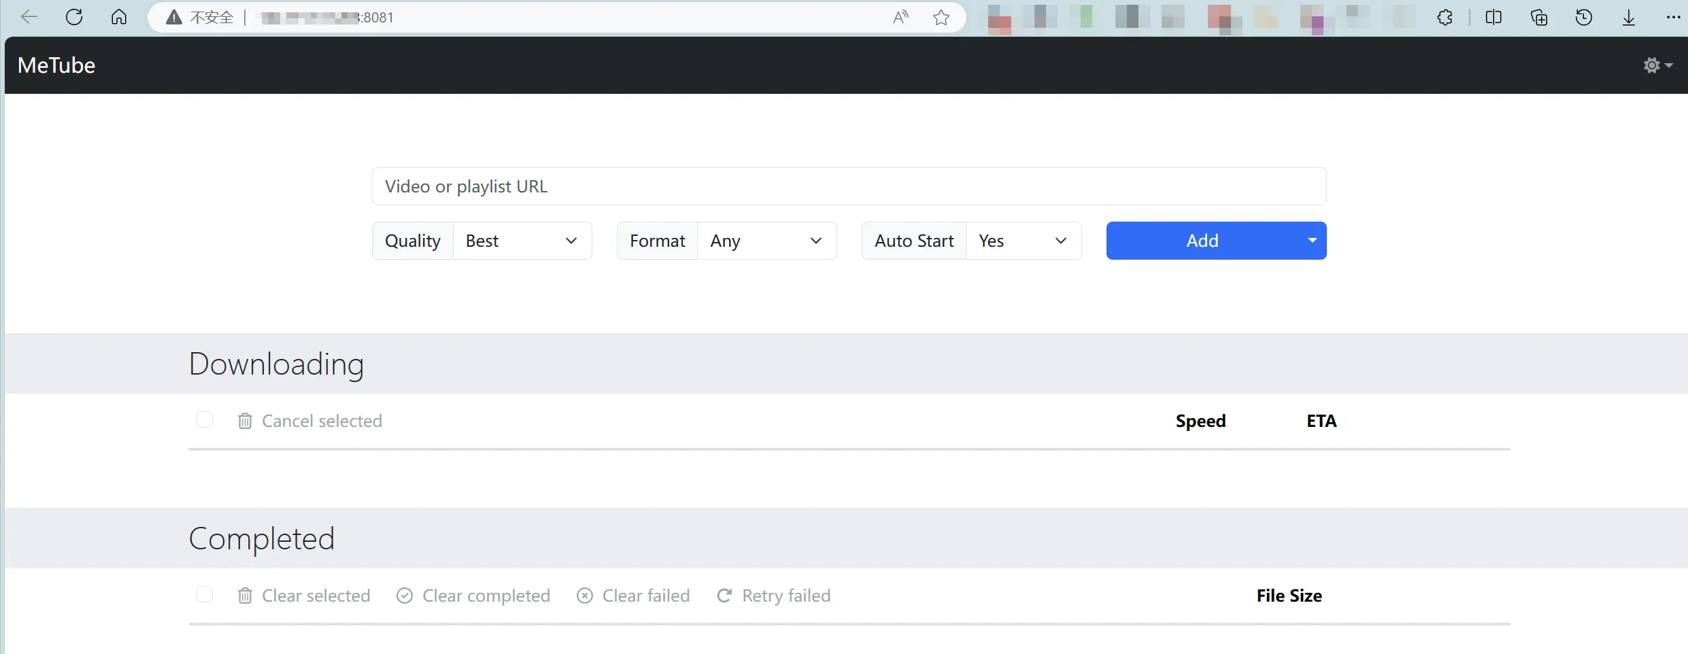Click Clear selected trash icon
The height and width of the screenshot is (654, 1688).
click(245, 596)
